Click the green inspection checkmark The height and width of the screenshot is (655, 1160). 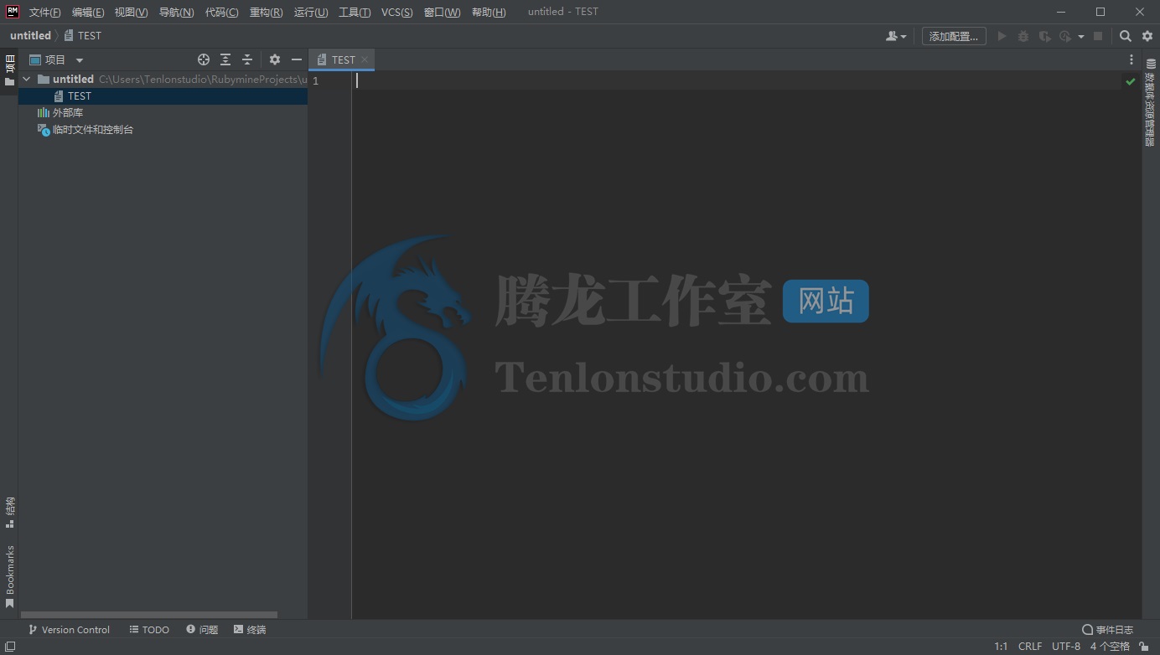click(x=1131, y=81)
